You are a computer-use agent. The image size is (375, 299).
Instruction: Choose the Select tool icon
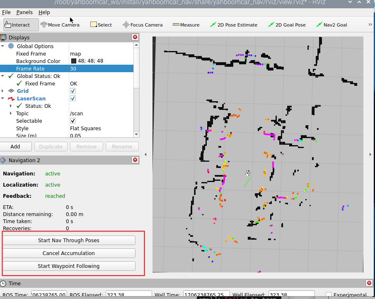94,24
